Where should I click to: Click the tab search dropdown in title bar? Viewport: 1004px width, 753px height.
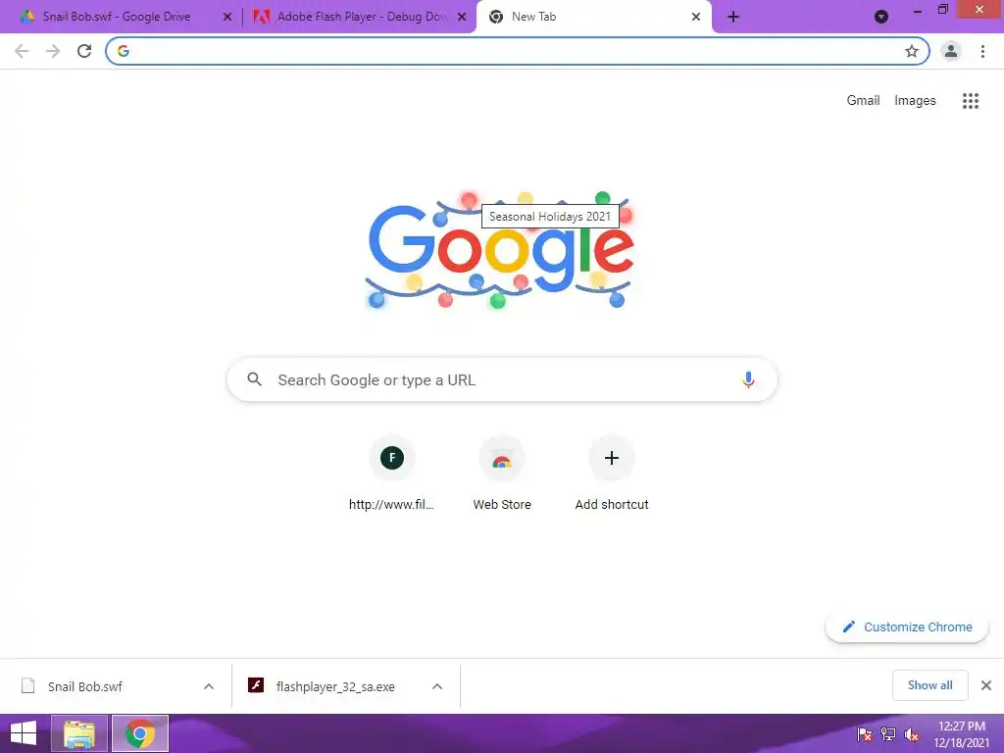pos(881,17)
